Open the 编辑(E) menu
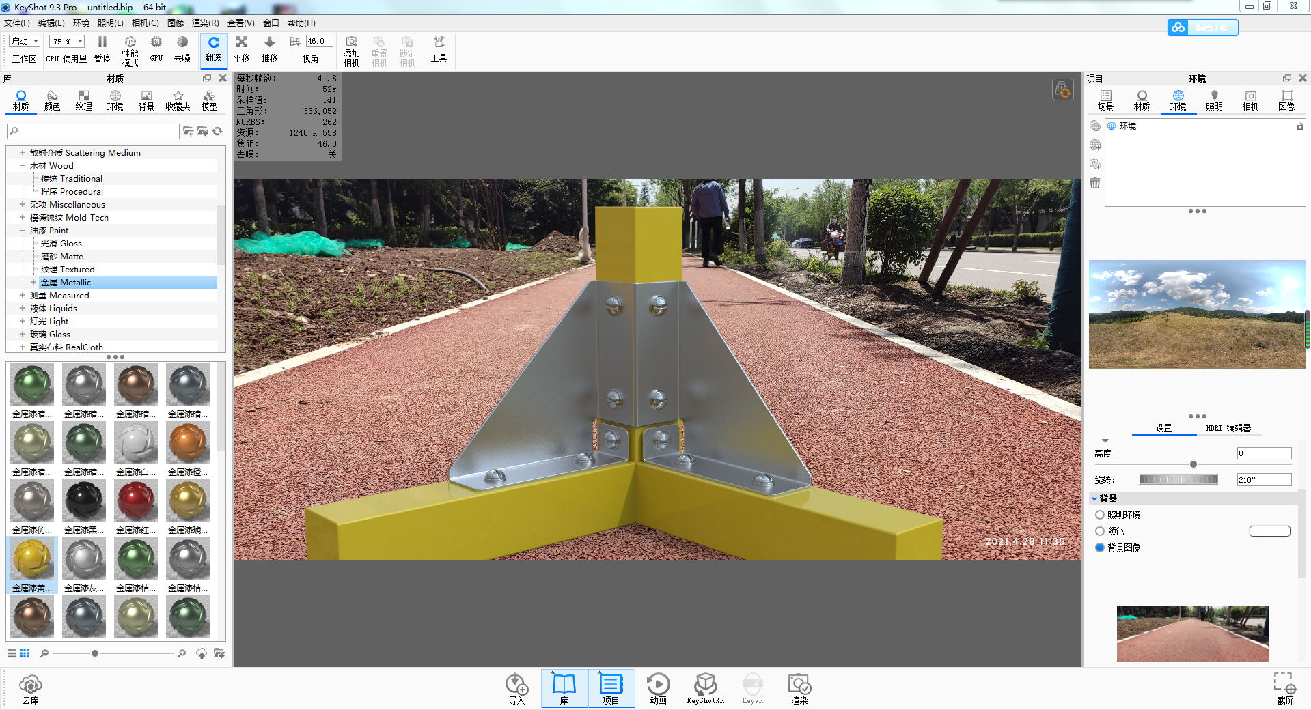Screen dimensions: 1311x710 point(51,23)
